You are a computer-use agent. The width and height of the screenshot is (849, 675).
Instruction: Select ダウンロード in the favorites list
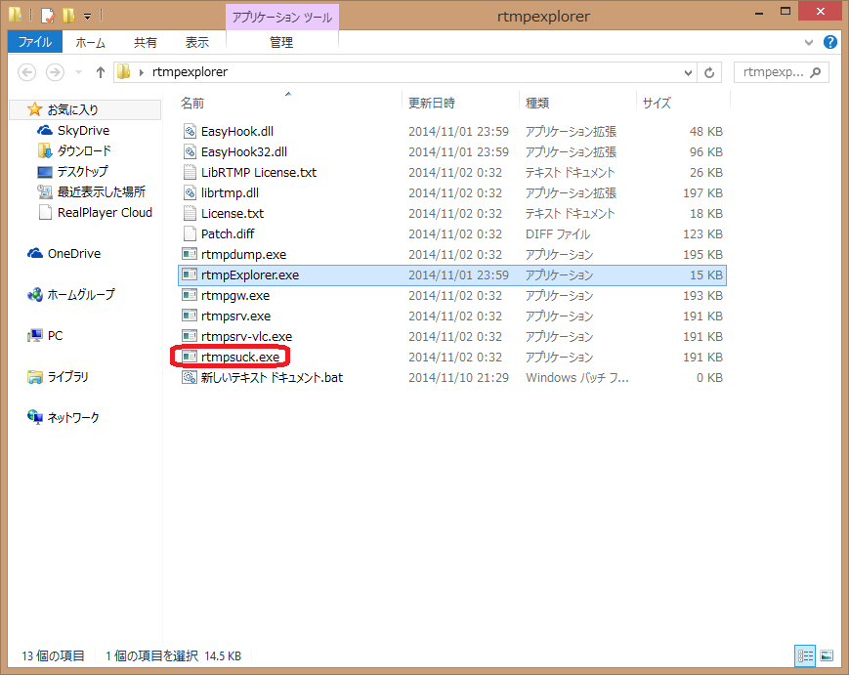84,150
